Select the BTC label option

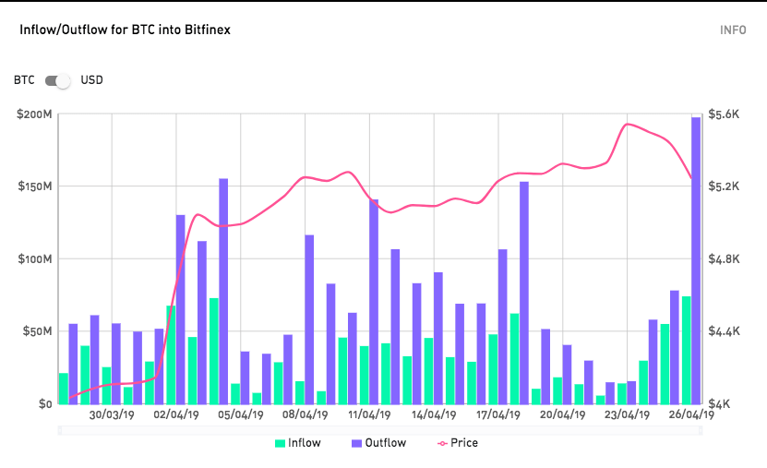24,80
